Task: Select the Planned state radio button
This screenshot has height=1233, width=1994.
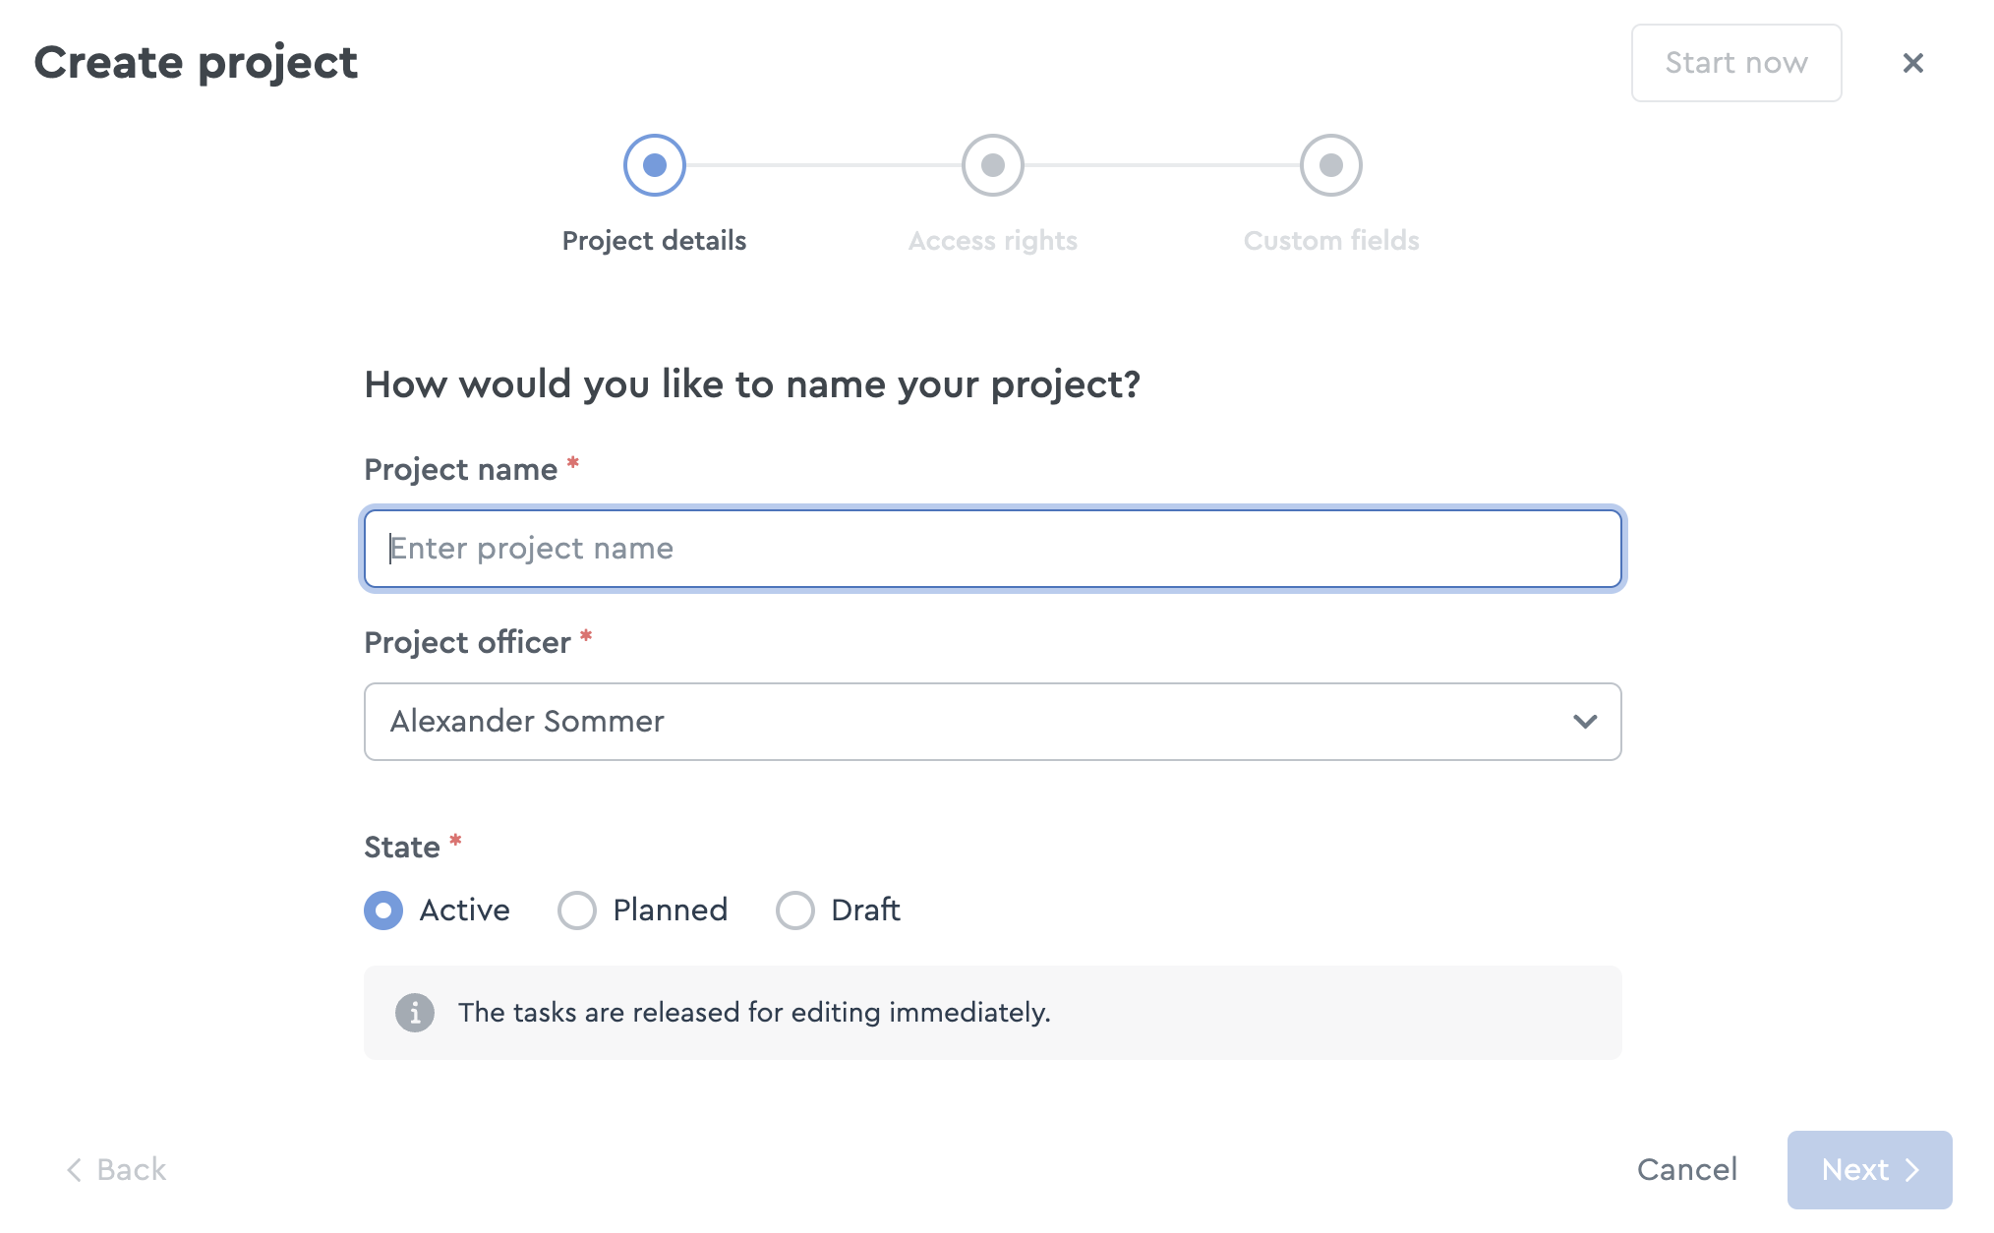Action: point(577,910)
